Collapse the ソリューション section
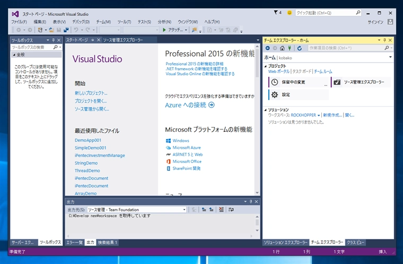The image size is (403, 264). tap(266, 110)
